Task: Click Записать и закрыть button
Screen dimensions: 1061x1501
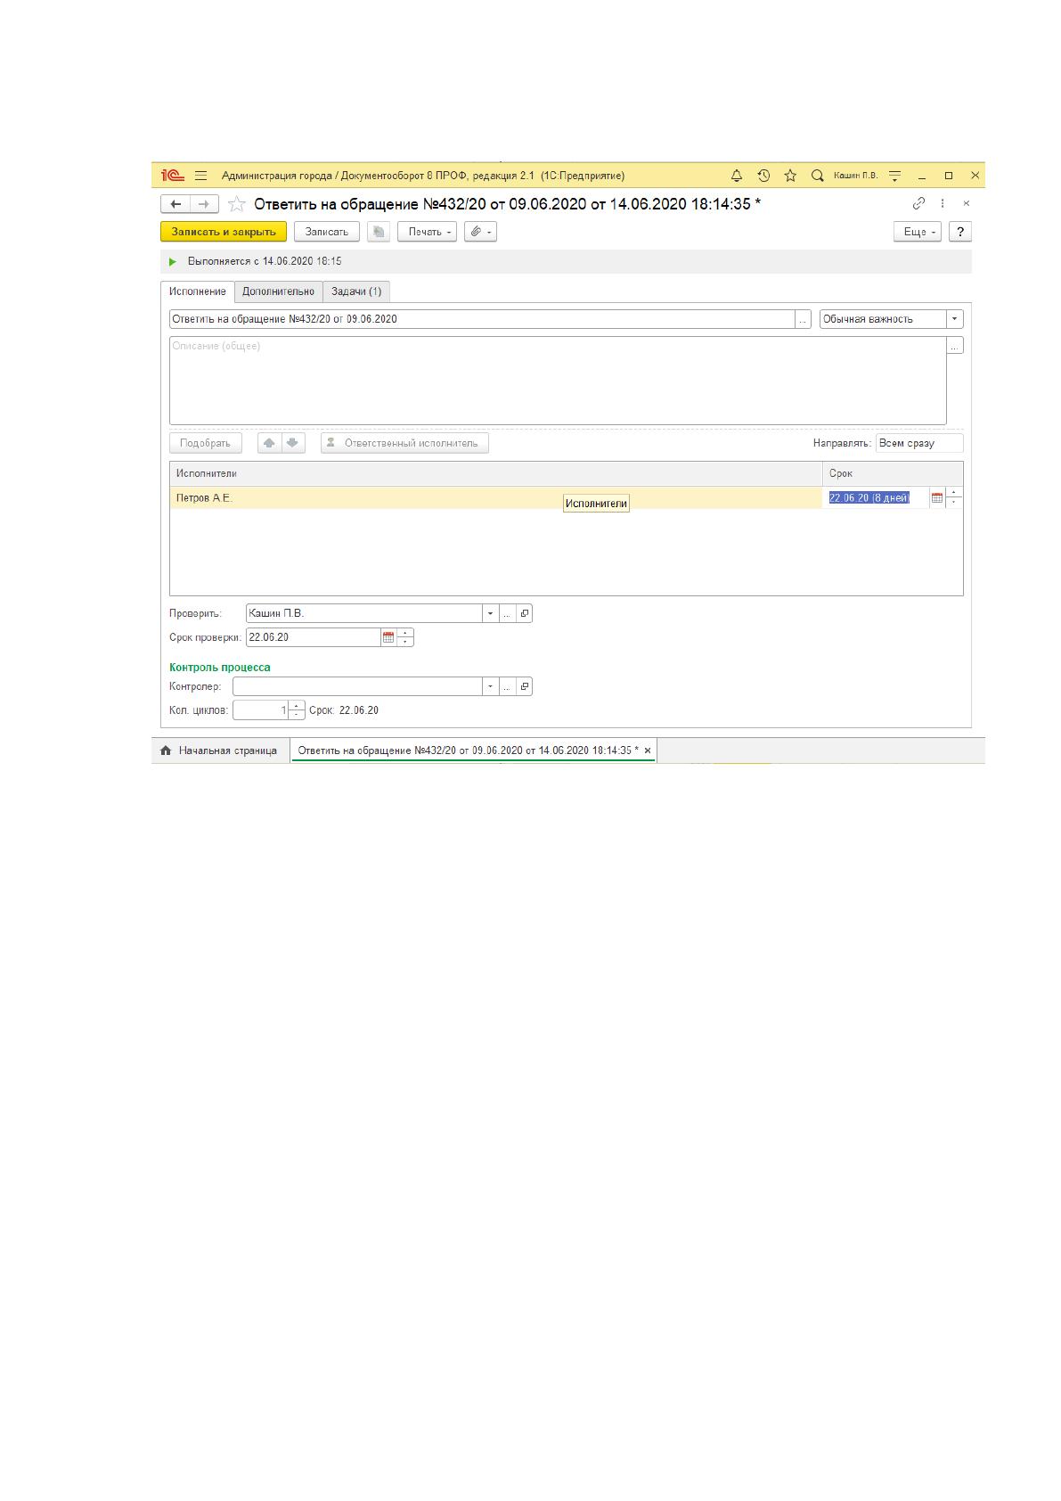Action: (224, 232)
